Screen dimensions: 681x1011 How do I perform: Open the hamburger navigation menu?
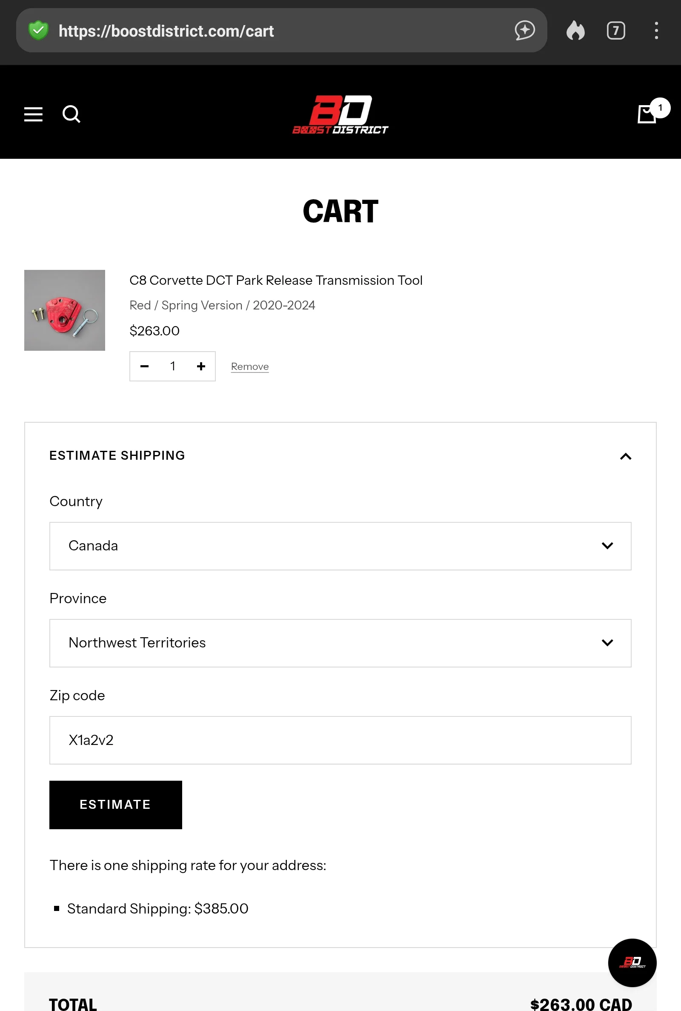(x=33, y=114)
